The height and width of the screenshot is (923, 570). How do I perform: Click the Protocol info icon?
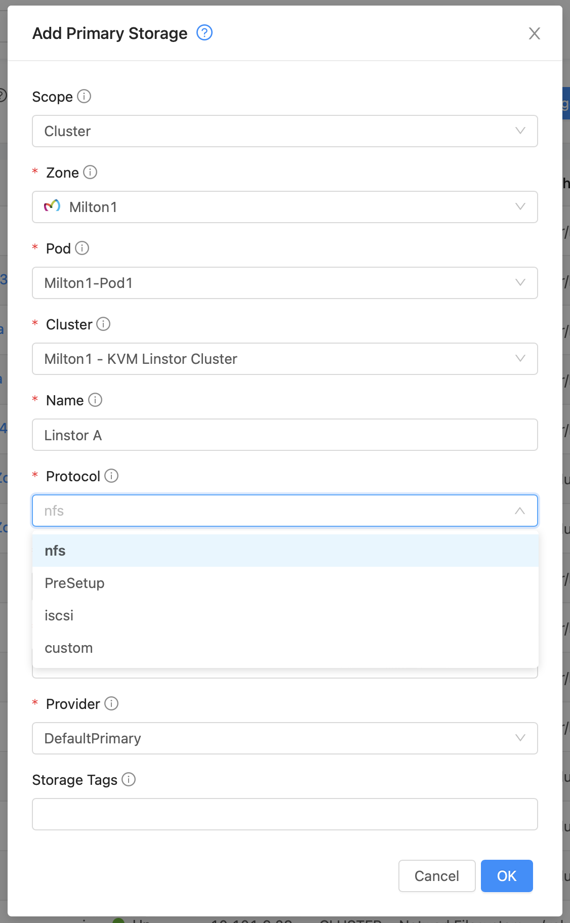tap(112, 476)
